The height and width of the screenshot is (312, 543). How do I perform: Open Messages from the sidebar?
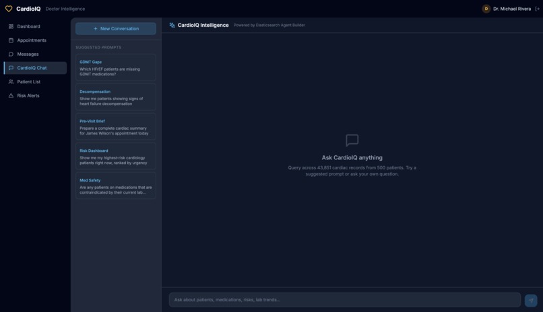point(35,54)
